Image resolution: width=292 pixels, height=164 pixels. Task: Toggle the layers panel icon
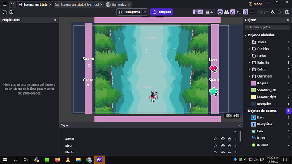245,12
